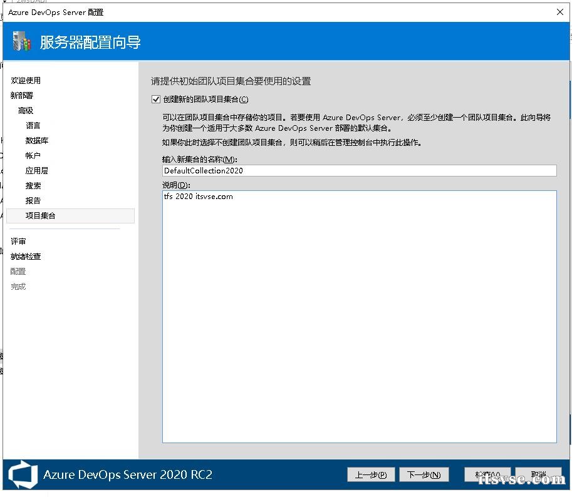Select the 应用层 step
The height and width of the screenshot is (497, 572).
tap(37, 170)
